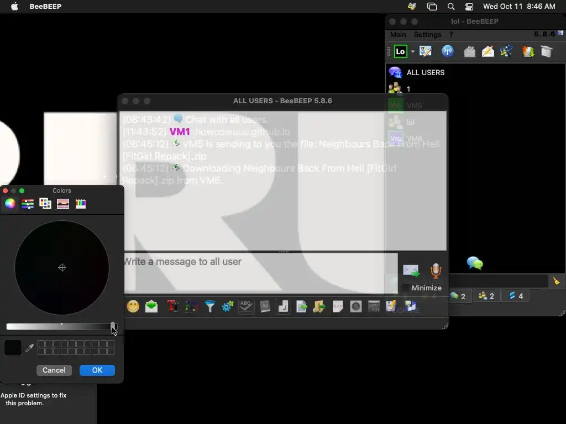The height and width of the screenshot is (424, 566).
Task: Switch to the tab showing 4
Action: (516, 296)
